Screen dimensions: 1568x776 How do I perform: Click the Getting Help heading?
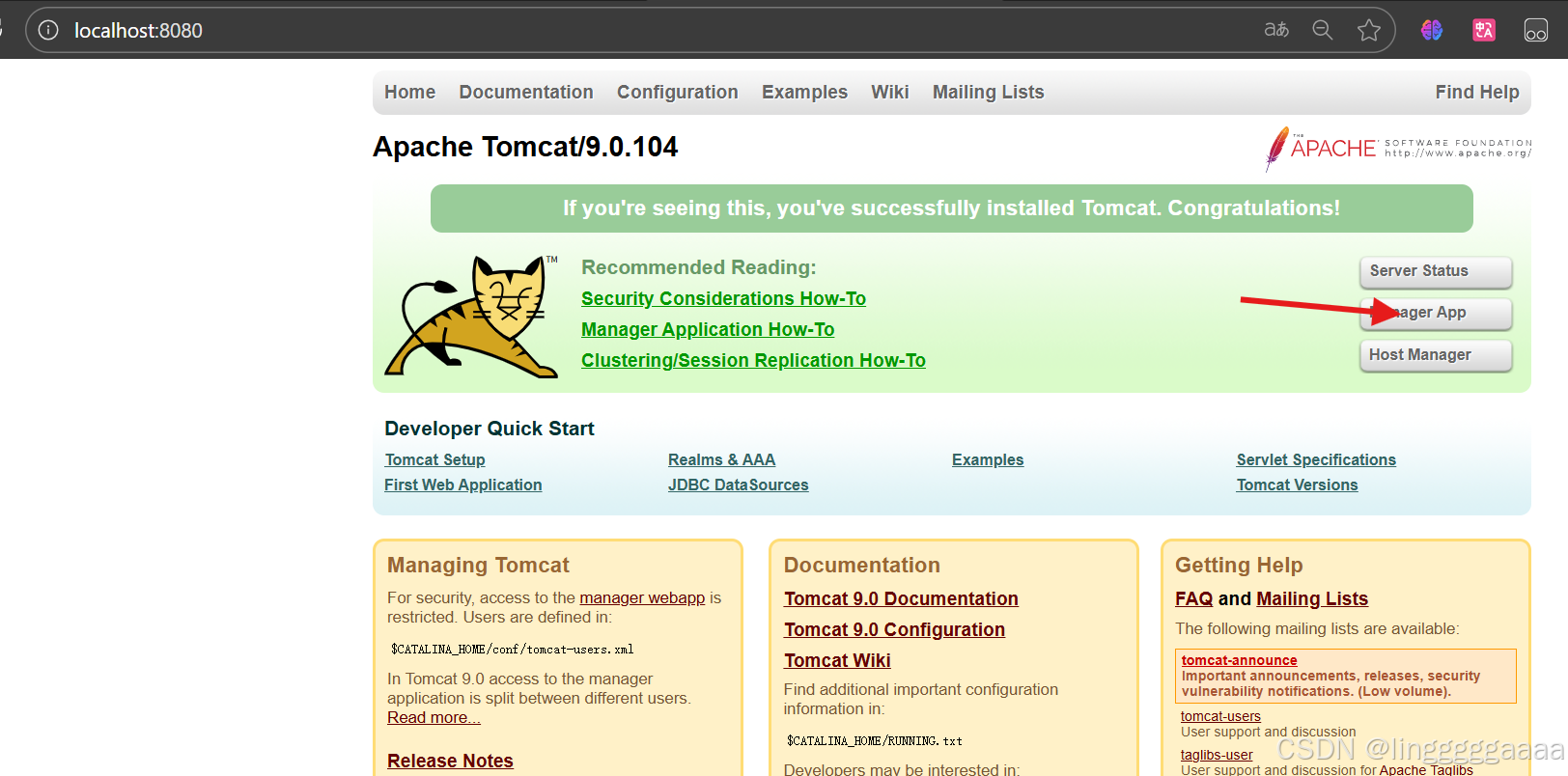1239,565
